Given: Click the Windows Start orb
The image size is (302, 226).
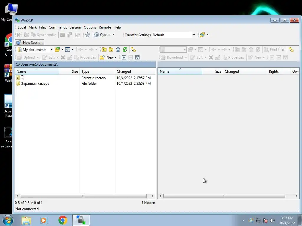Looking at the screenshot, I should [8, 220].
